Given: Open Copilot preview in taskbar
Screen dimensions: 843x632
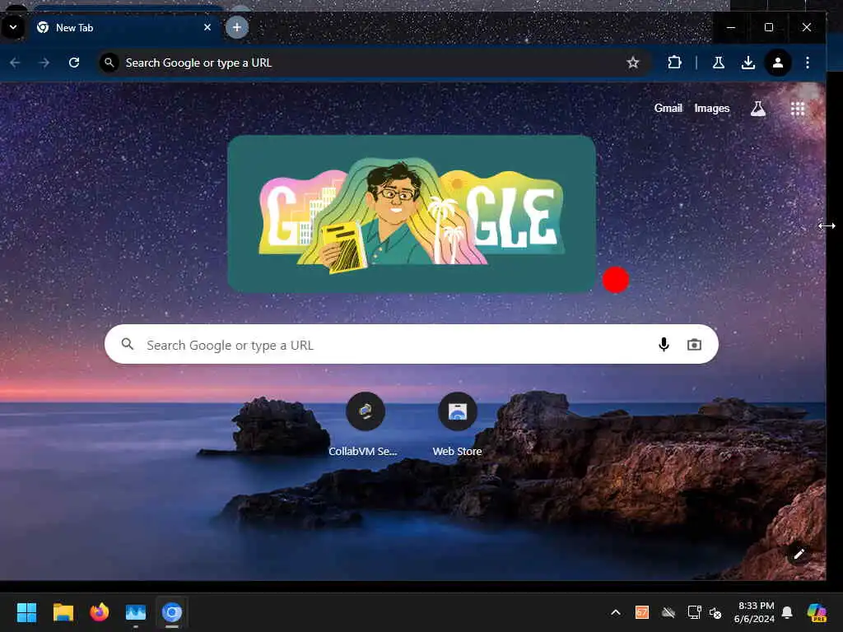Looking at the screenshot, I should pos(817,612).
